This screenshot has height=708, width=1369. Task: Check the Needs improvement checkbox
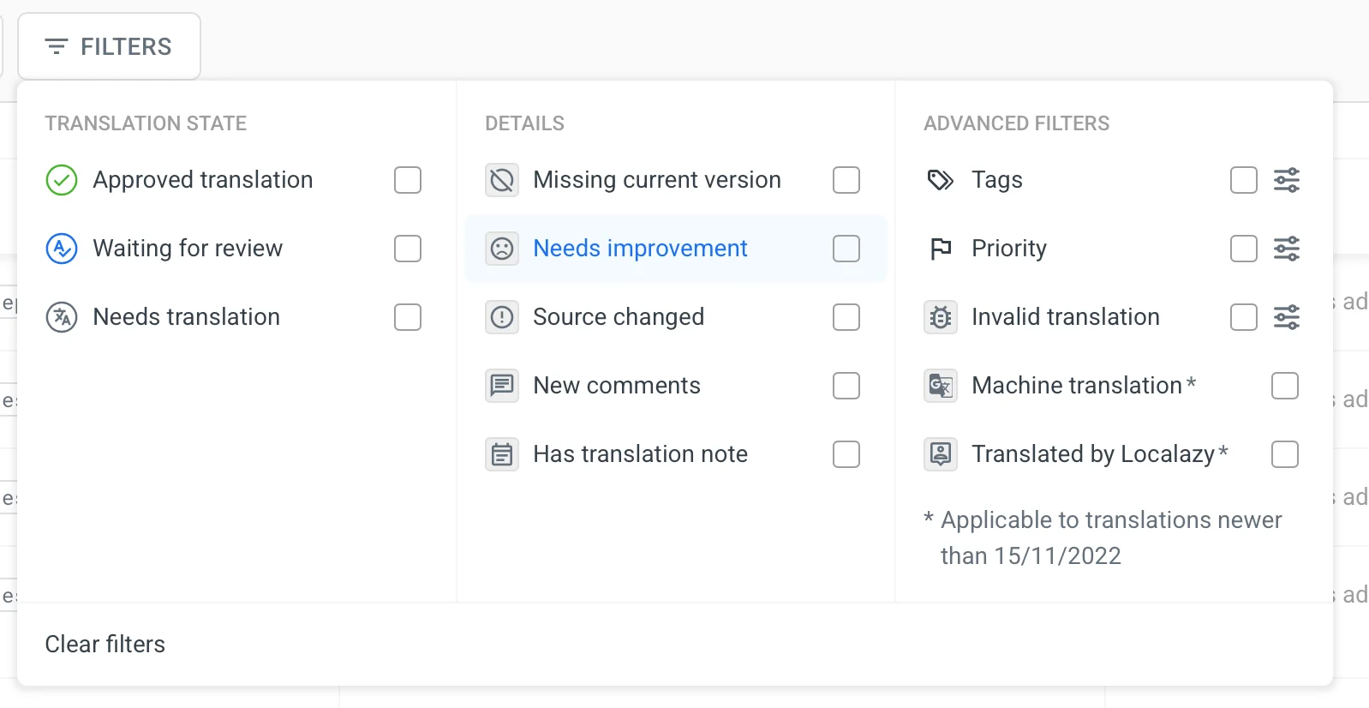click(846, 249)
